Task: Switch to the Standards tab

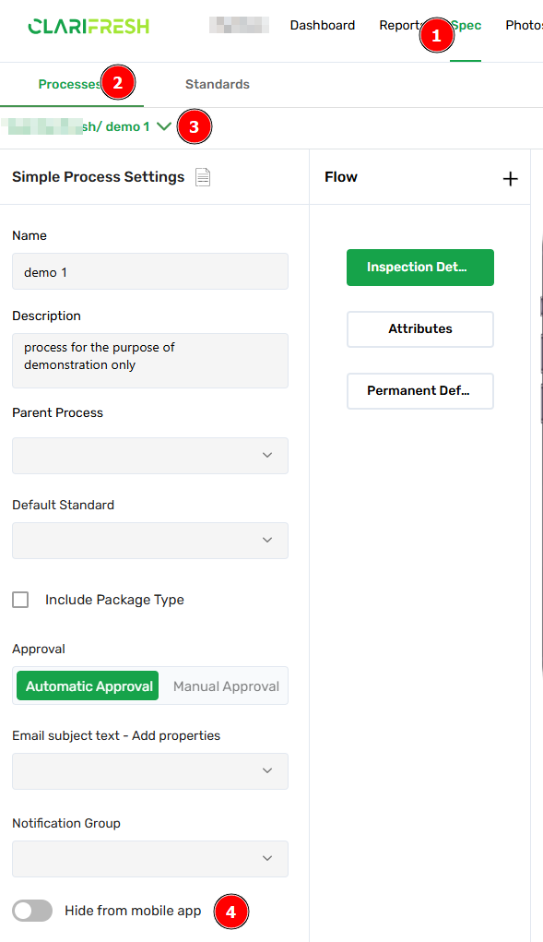Action: point(218,84)
